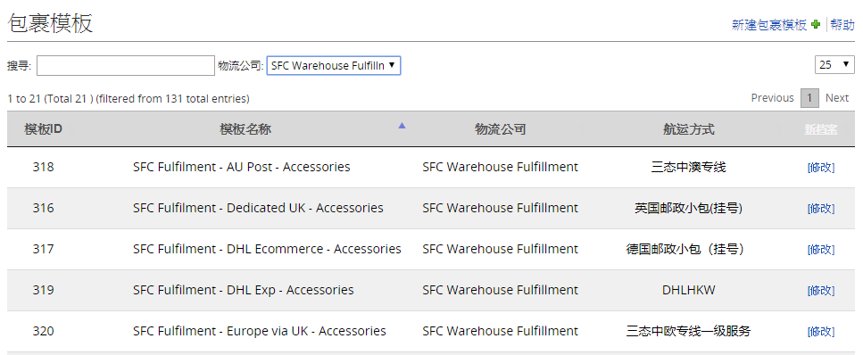Click 修改 for template 316
This screenshot has width=863, height=355.
point(821,209)
